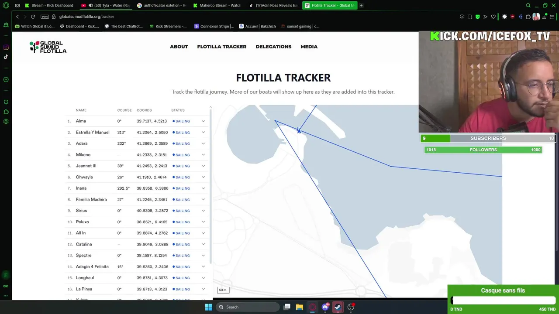
Task: Switch to the Tyla - Water YouTube tab
Action: click(106, 5)
